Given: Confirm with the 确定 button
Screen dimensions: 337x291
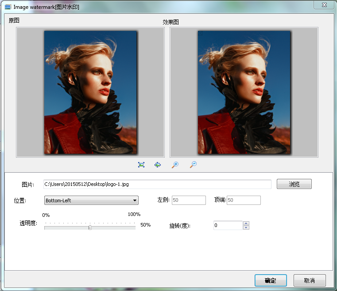Looking at the screenshot, I should click(271, 280).
